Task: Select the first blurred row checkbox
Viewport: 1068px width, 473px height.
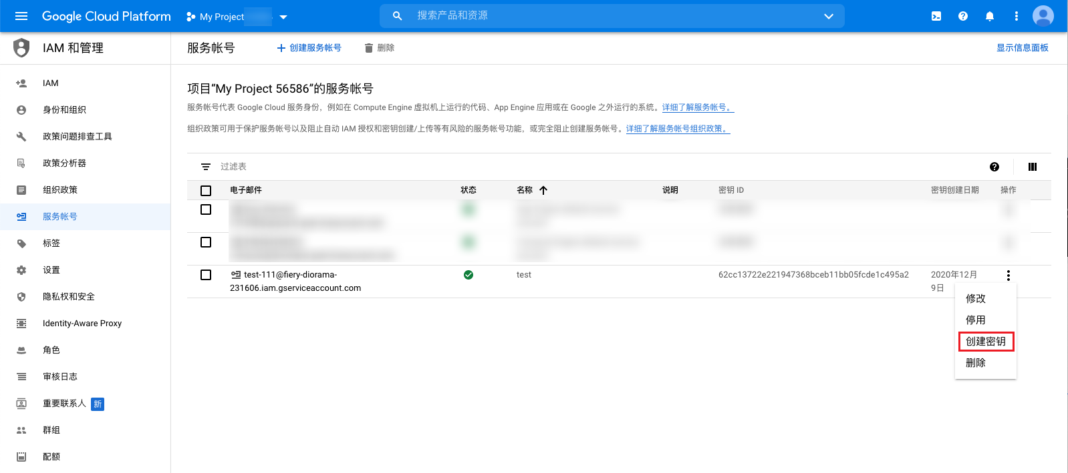Action: tap(206, 209)
